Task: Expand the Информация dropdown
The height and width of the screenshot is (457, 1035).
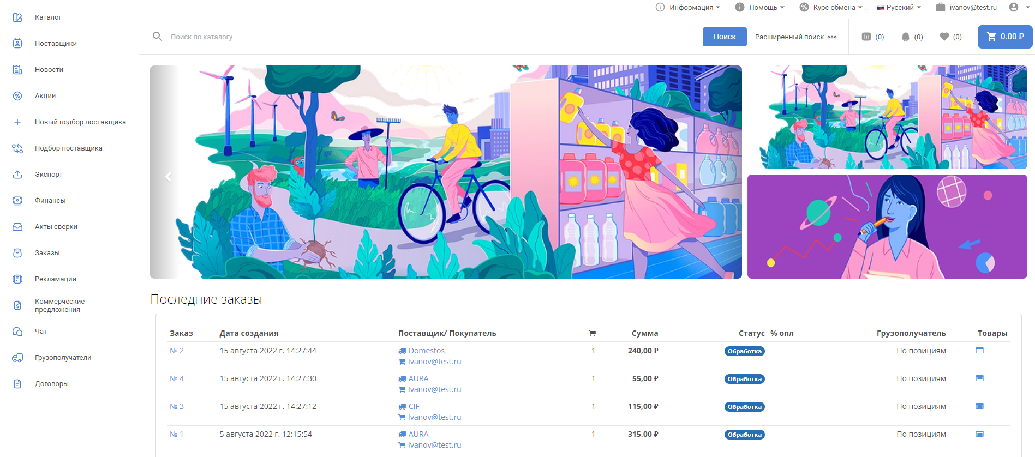Action: click(688, 7)
